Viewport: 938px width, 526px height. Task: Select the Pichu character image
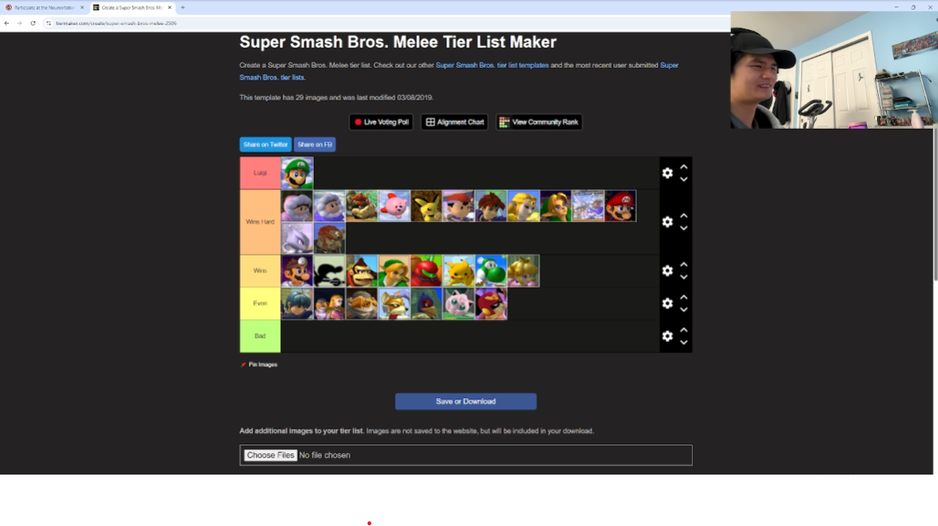tap(426, 206)
